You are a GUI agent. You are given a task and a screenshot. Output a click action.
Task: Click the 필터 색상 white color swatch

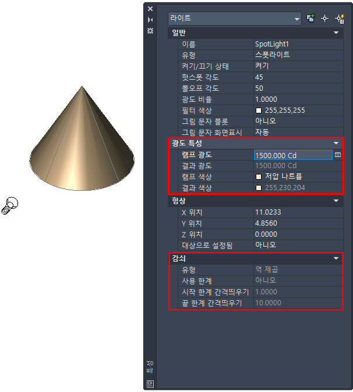coord(259,111)
